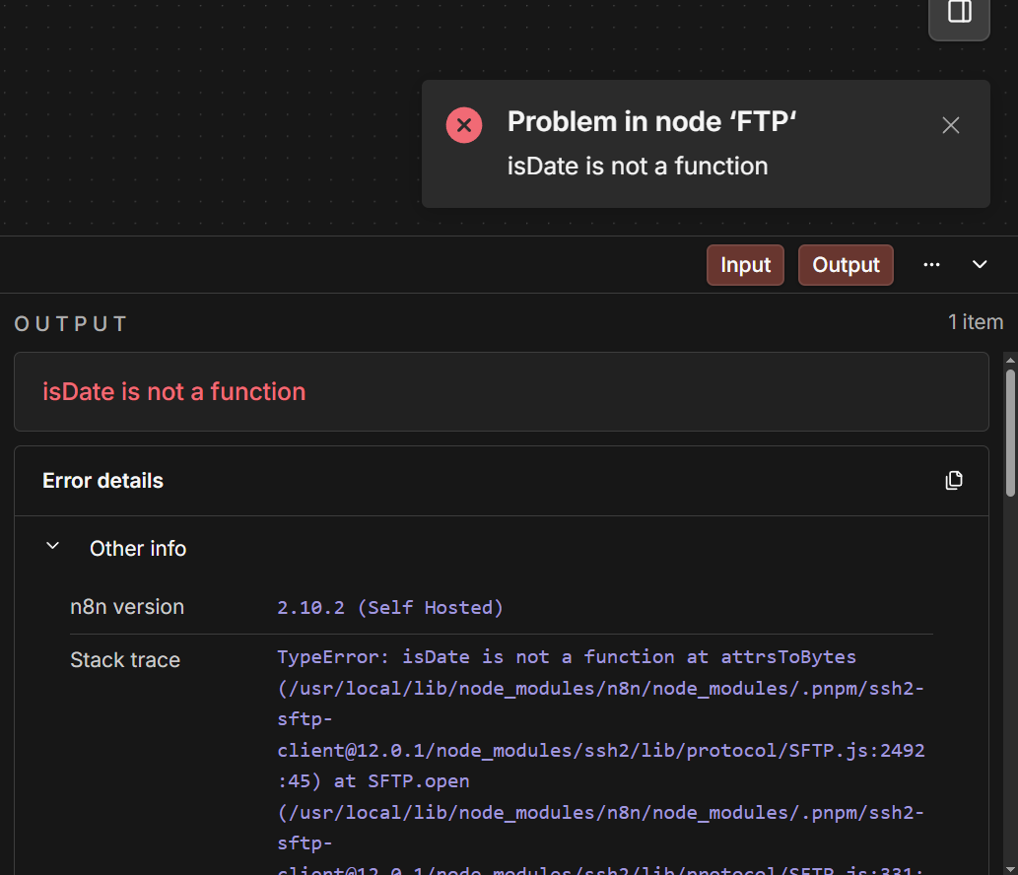Viewport: 1018px width, 875px height.
Task: Click the 'Other info' section label
Action: coord(138,549)
